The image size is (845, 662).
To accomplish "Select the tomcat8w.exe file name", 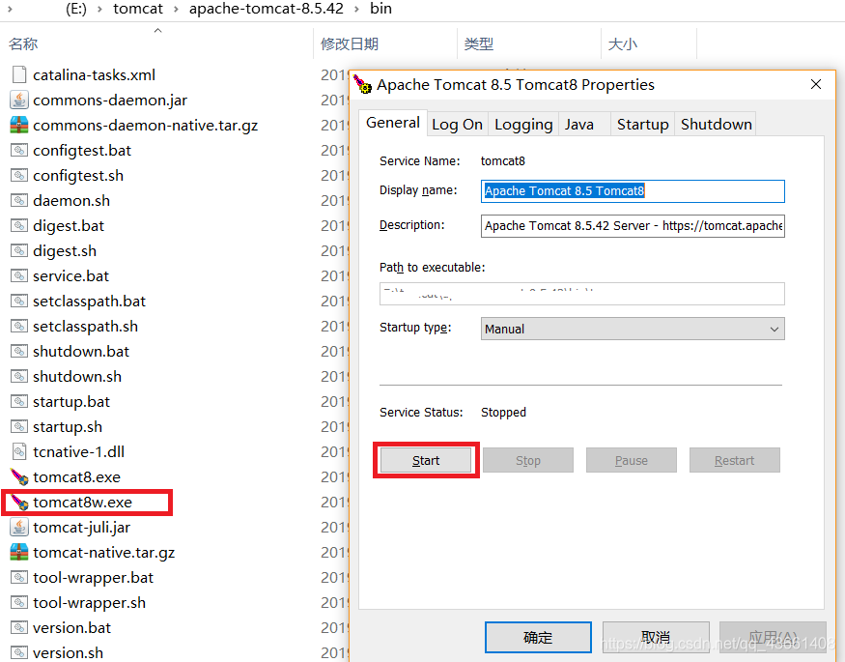I will coord(82,502).
